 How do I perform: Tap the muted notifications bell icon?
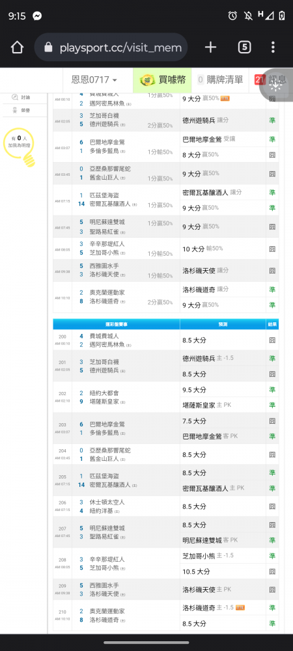tap(248, 16)
